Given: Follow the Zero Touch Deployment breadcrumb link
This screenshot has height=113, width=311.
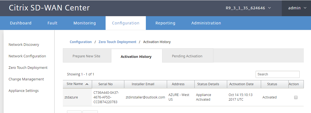Looking at the screenshot, I should click(x=117, y=42).
